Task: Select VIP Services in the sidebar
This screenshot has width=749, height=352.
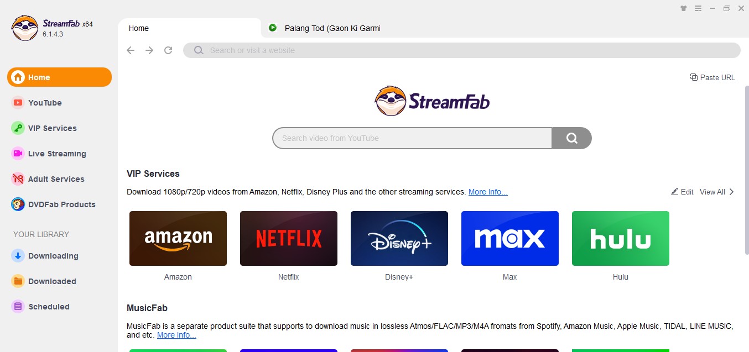Action: (59, 128)
